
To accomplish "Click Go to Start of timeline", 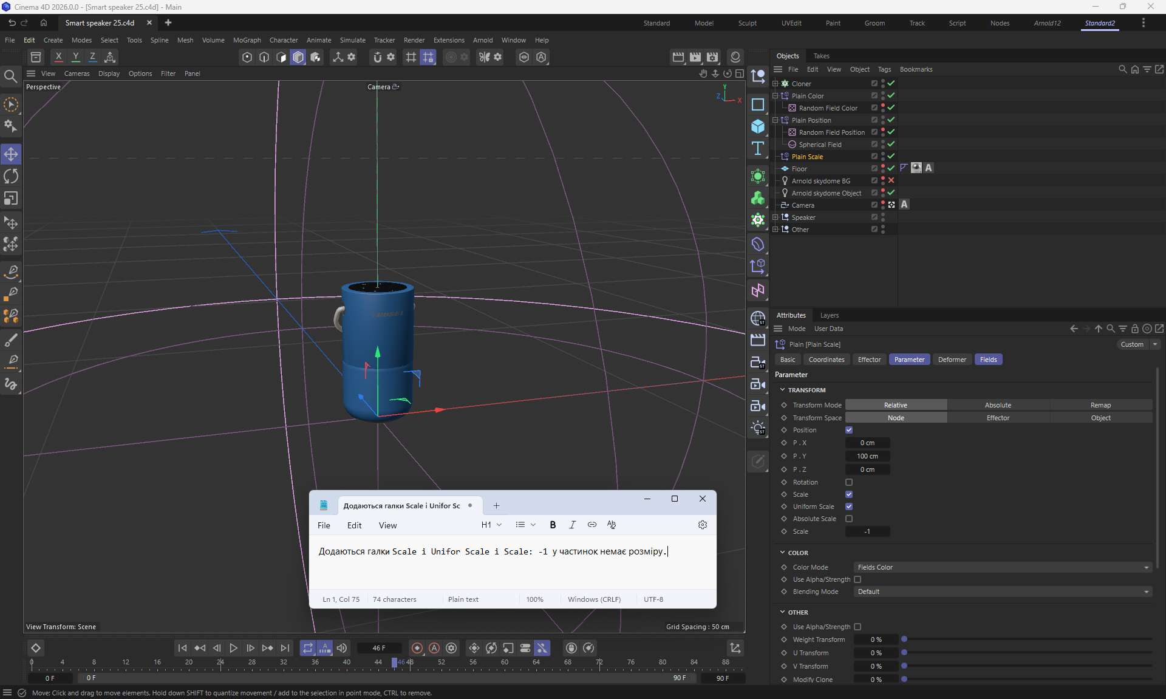I will (182, 648).
